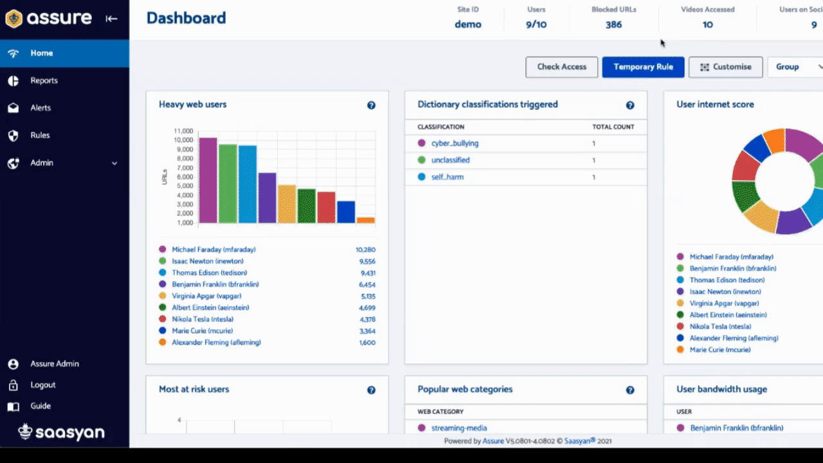Viewport: 823px width, 463px height.
Task: Click Michael Faraday's purple legend swatch
Action: [x=163, y=250]
